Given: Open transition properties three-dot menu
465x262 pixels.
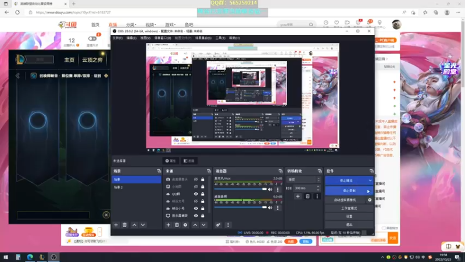Looking at the screenshot, I should [317, 196].
